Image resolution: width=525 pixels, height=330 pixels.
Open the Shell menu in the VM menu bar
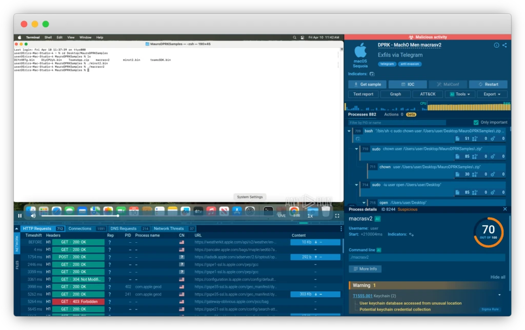(x=48, y=37)
